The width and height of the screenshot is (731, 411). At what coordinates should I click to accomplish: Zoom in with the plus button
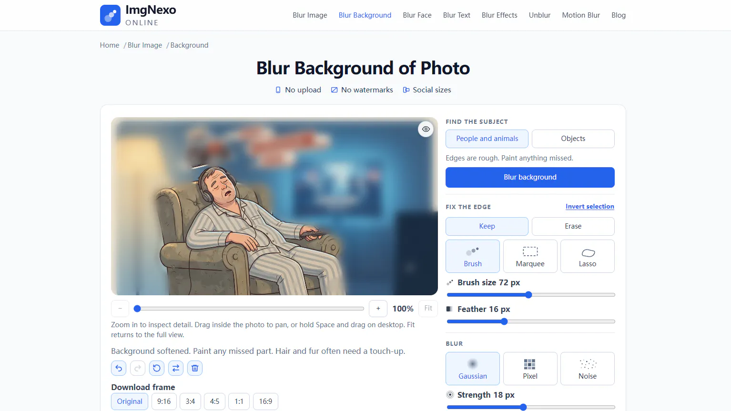coord(378,309)
